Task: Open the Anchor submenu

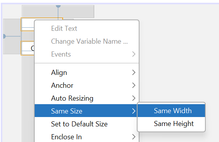Action: point(87,85)
